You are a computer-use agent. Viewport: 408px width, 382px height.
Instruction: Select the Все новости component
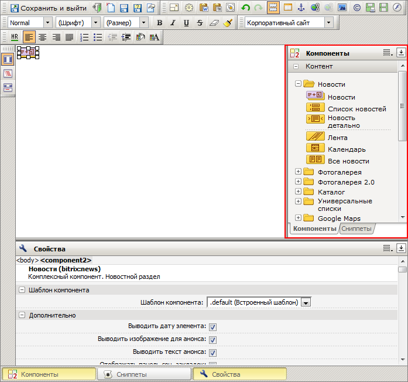[338, 161]
